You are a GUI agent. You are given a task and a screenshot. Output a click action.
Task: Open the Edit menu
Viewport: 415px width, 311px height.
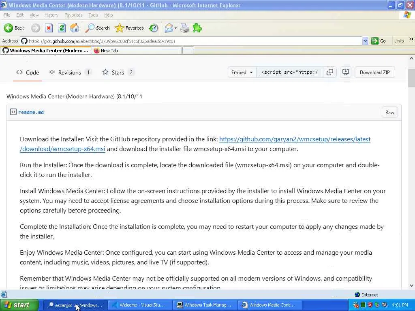click(20, 15)
